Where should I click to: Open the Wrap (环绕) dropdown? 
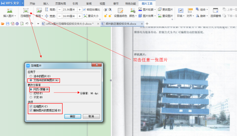click(x=180, y=13)
